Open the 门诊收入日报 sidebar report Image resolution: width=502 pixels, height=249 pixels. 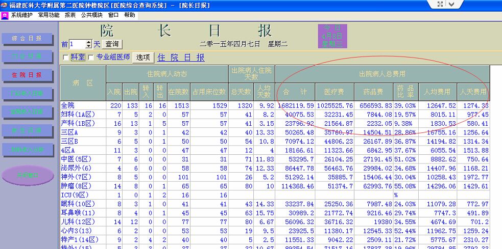pos(27,94)
